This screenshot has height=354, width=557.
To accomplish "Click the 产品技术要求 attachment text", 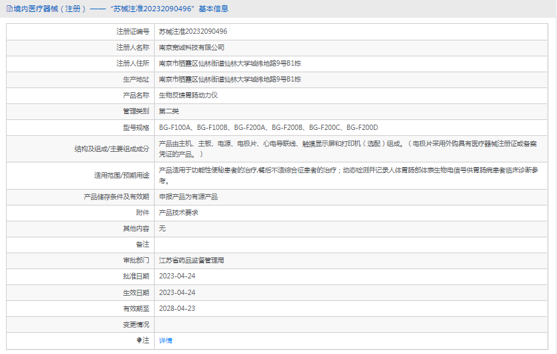I will click(x=179, y=213).
